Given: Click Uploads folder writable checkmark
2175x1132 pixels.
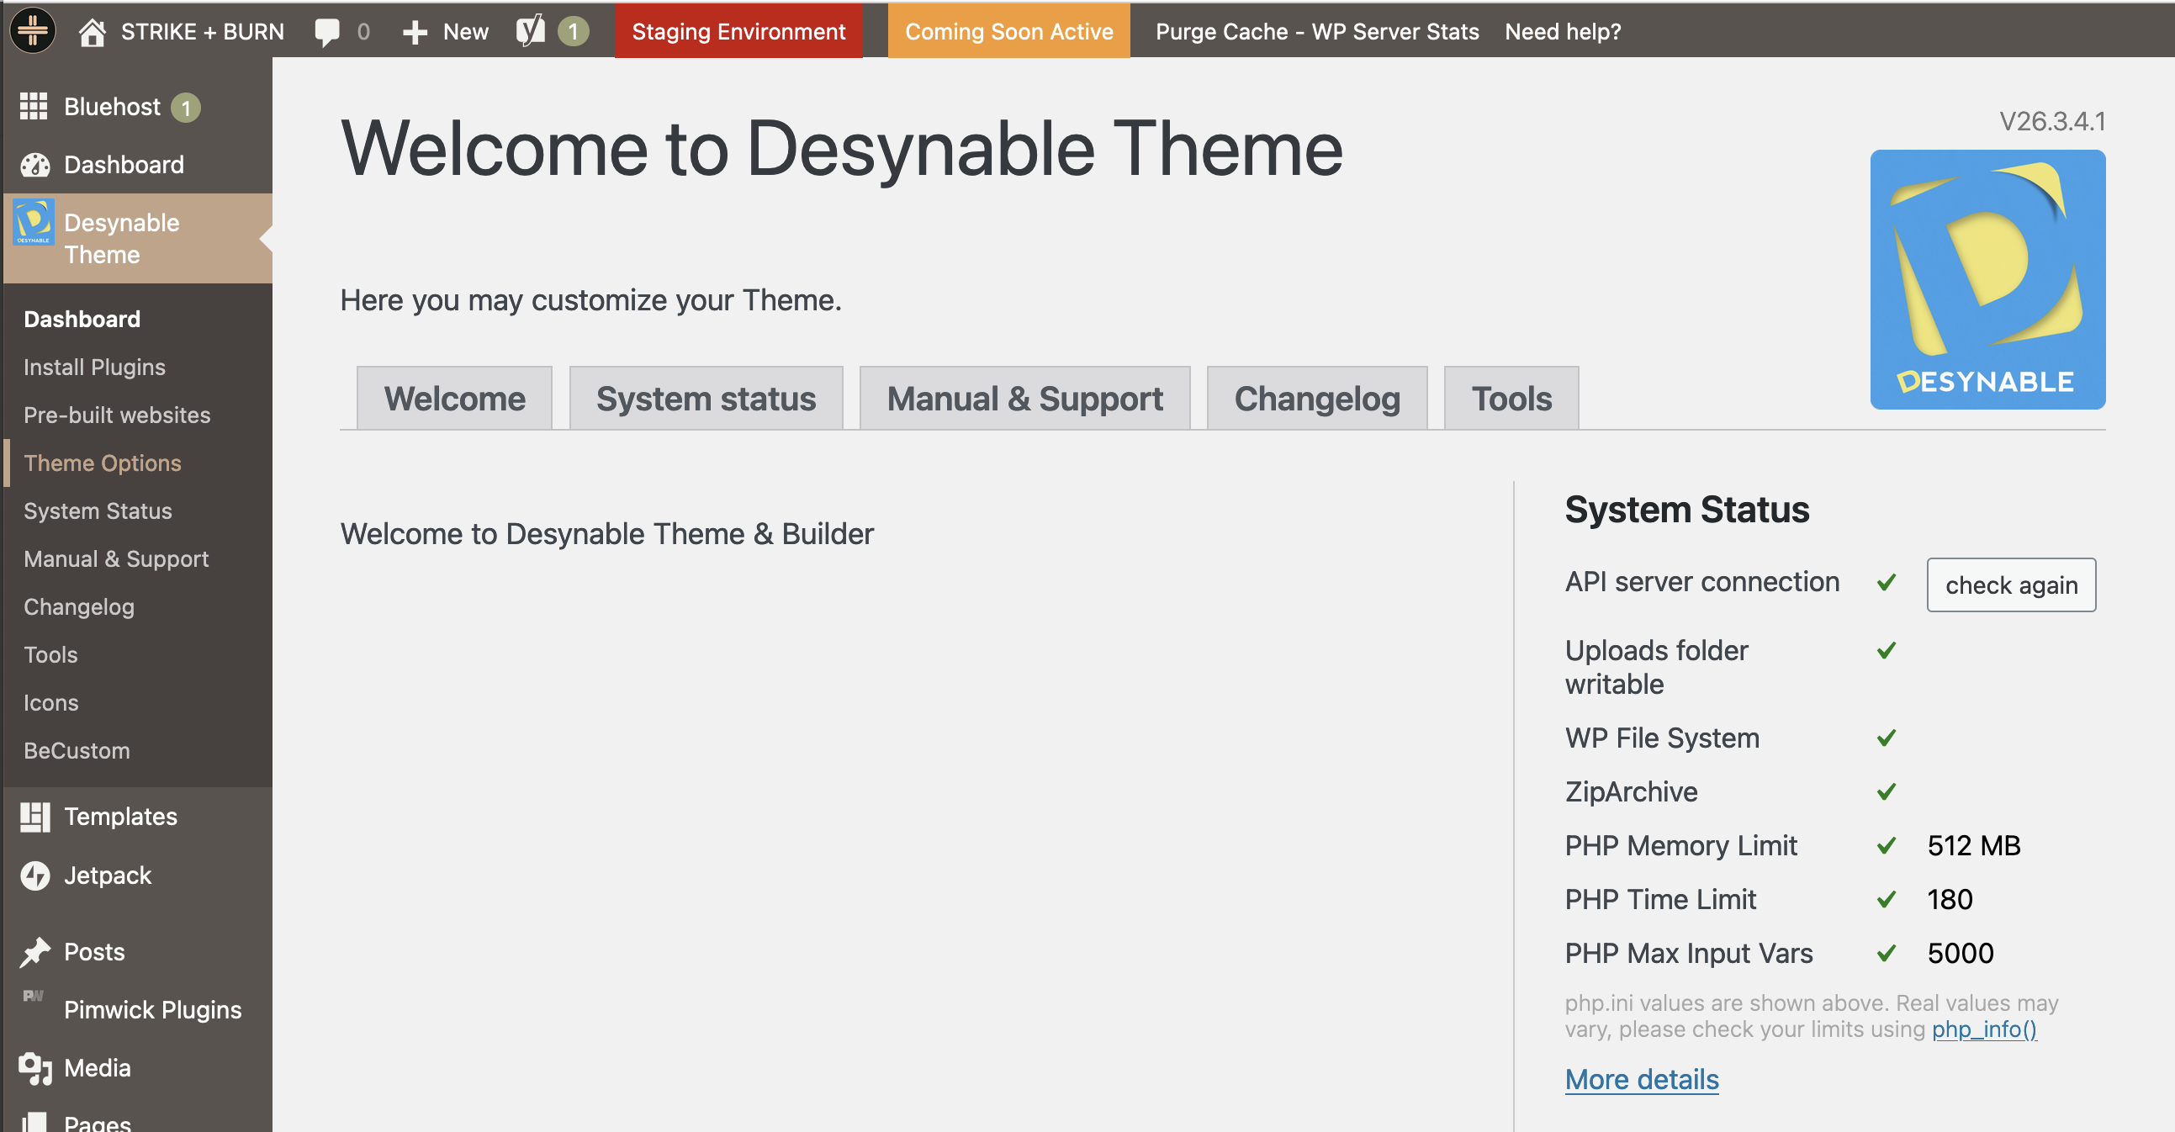Looking at the screenshot, I should [1887, 650].
